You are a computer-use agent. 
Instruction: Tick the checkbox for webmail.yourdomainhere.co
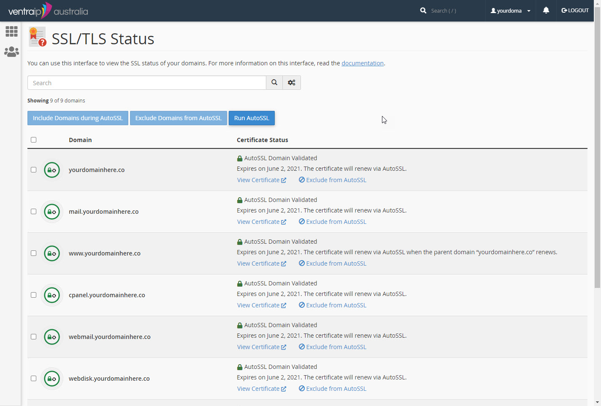tap(34, 337)
